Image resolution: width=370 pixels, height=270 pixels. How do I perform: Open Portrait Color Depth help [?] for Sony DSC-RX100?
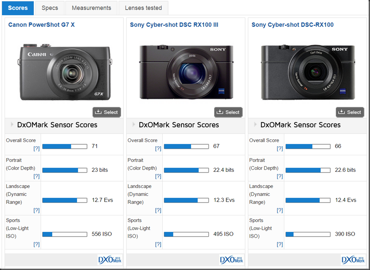tap(280, 176)
